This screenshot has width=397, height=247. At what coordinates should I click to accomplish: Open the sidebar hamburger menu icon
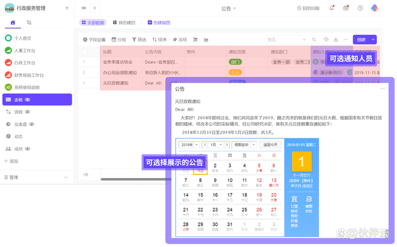(84, 8)
